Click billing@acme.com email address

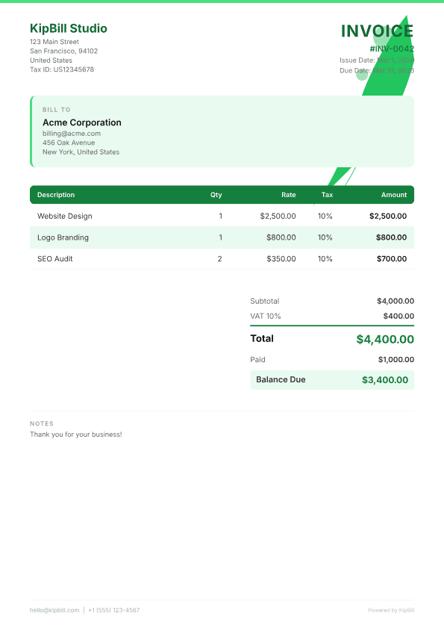tap(72, 134)
